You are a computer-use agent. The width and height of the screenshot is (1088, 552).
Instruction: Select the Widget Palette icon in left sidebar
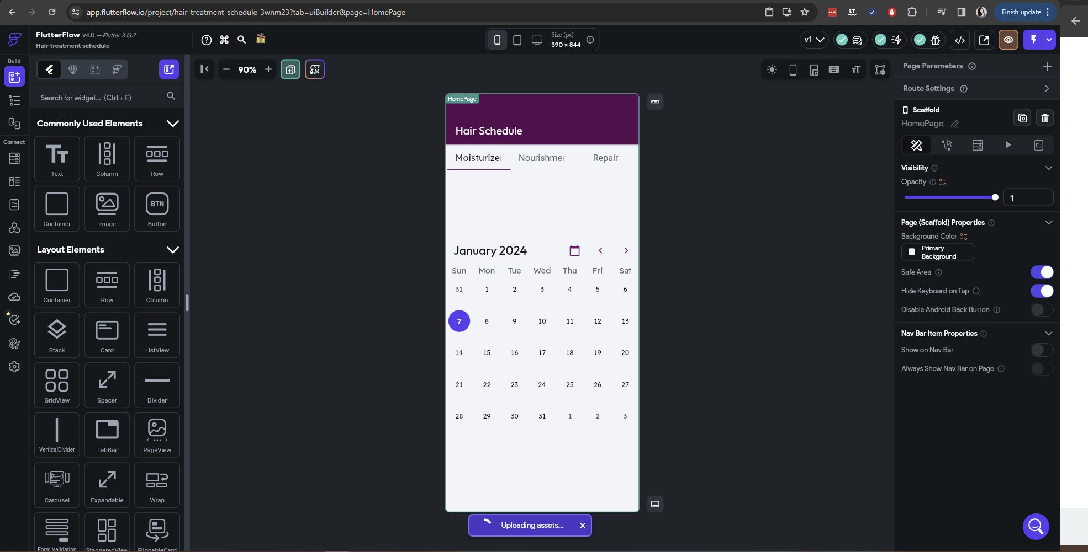coord(14,77)
